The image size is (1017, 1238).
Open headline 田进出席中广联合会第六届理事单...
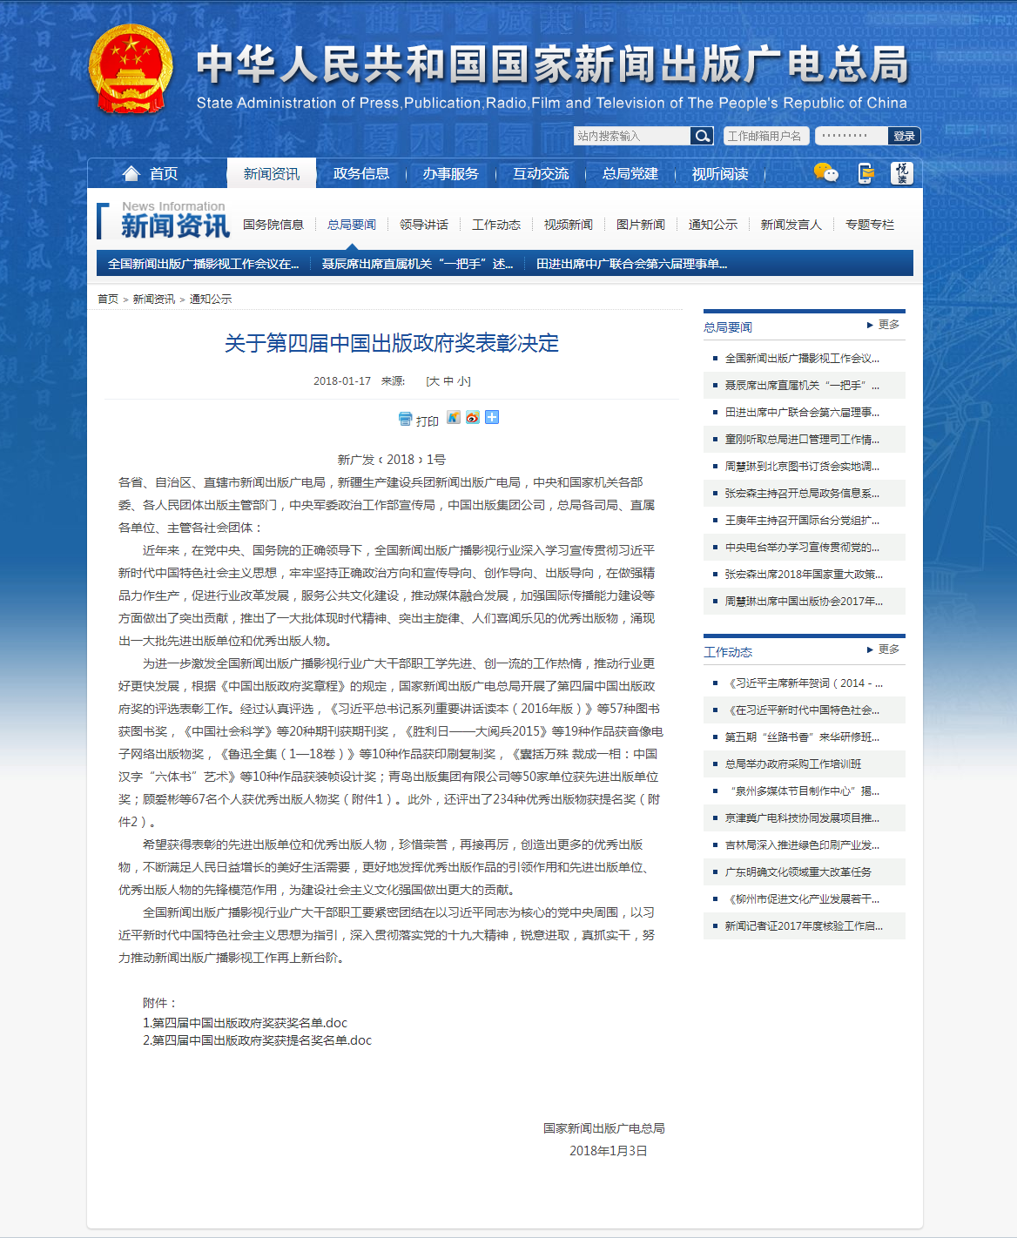632,264
